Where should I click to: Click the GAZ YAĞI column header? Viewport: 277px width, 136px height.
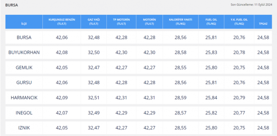coord(94,22)
